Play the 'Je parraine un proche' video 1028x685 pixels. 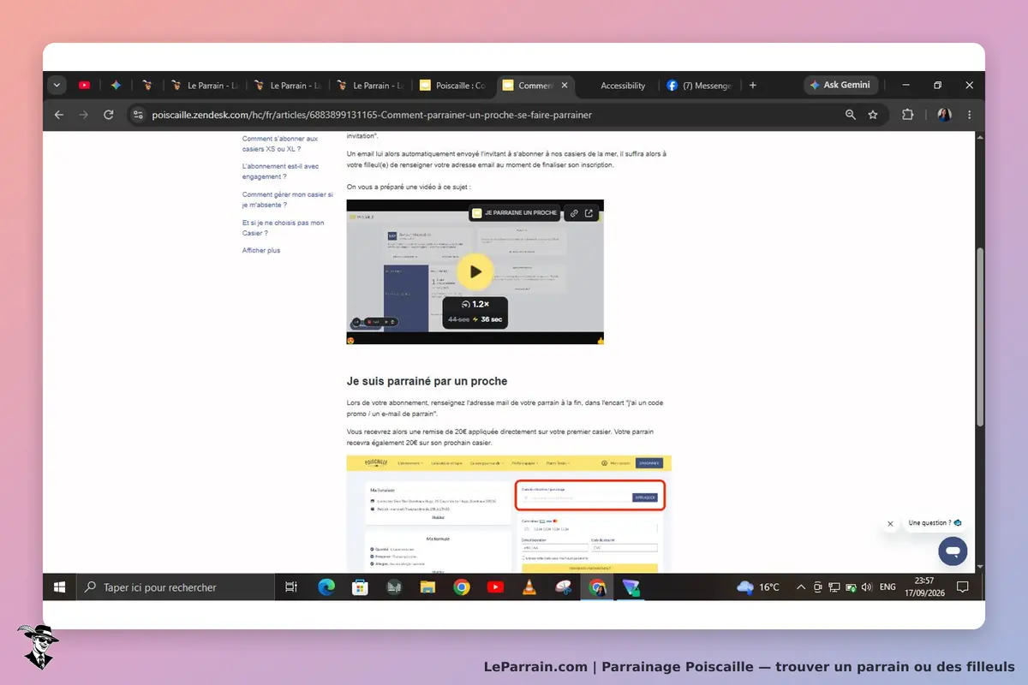[x=475, y=271]
